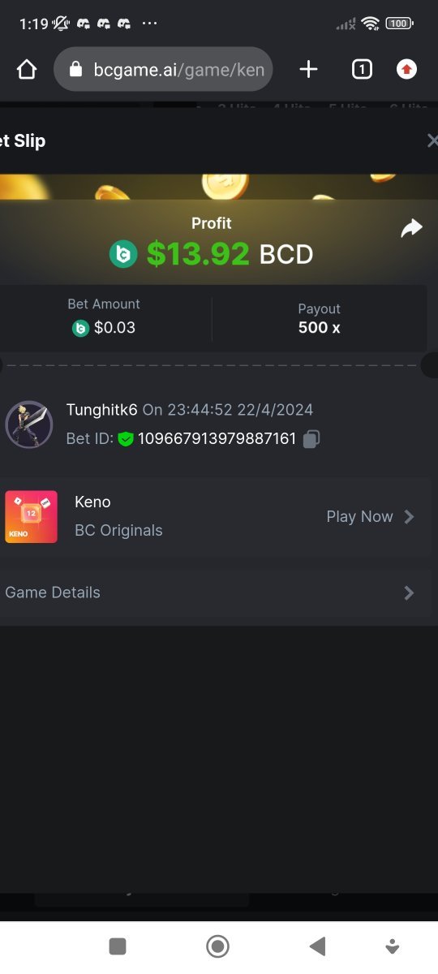This screenshot has height=974, width=438.
Task: Tap the BCD coin icon beside profit
Action: (x=123, y=255)
